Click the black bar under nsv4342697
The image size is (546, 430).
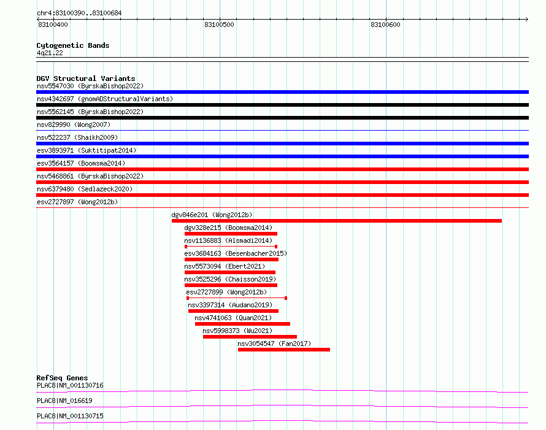282,105
